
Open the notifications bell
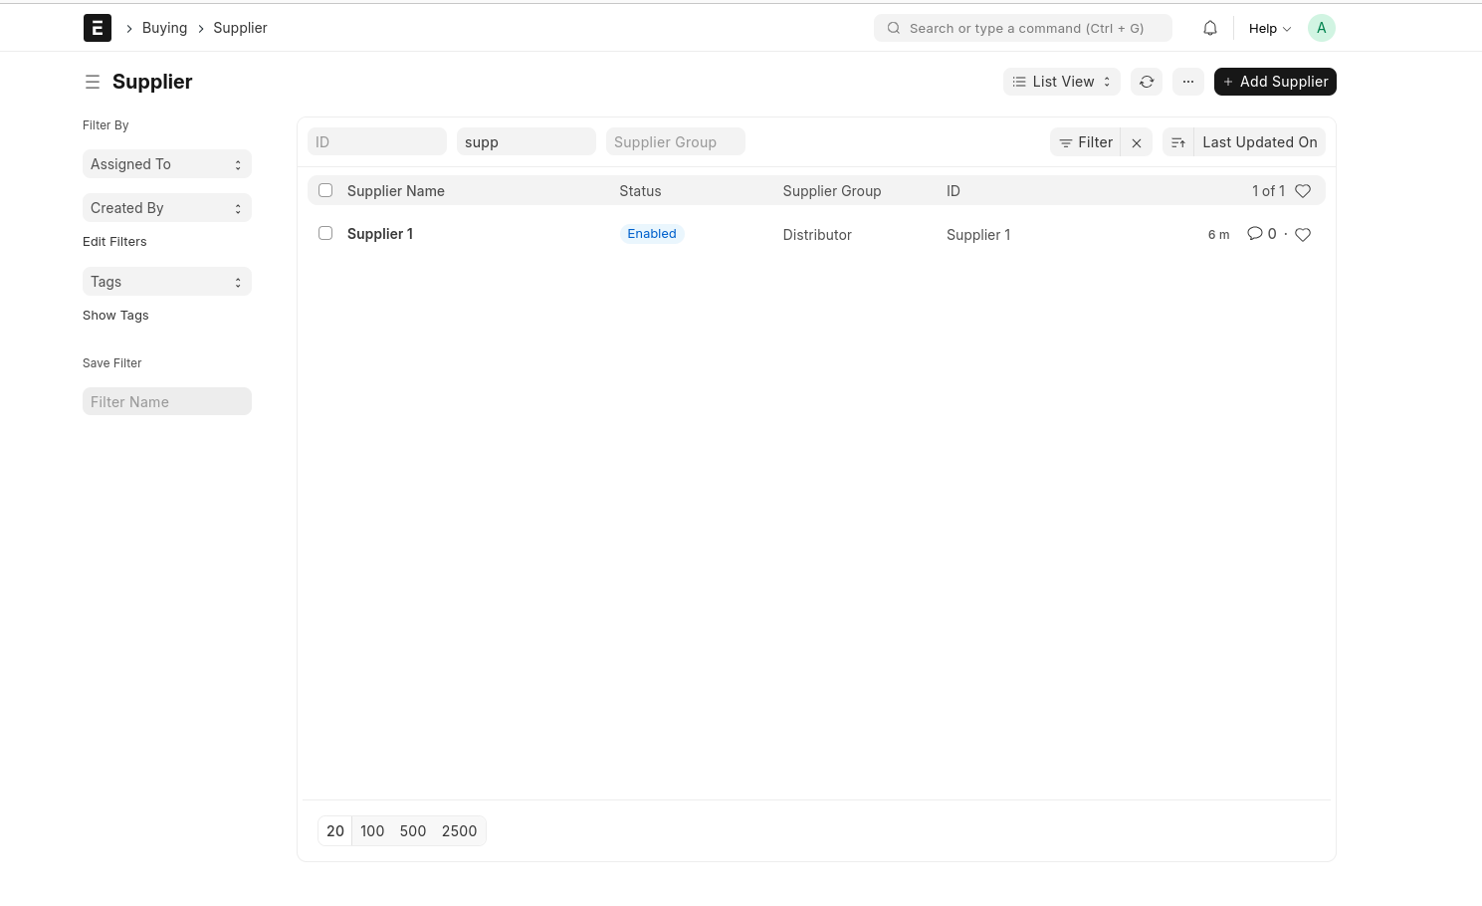click(x=1209, y=28)
